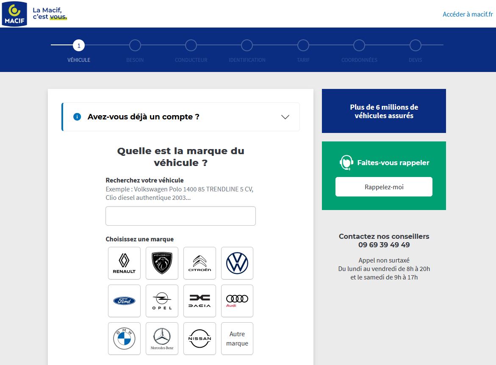496x365 pixels.
Task: Expand the 'Avez-vous déjà un compte ?' section
Action: (285, 117)
